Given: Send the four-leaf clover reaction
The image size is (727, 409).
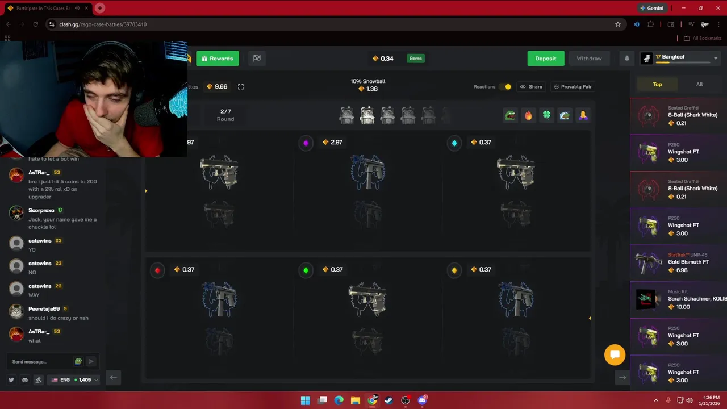Looking at the screenshot, I should [546, 115].
